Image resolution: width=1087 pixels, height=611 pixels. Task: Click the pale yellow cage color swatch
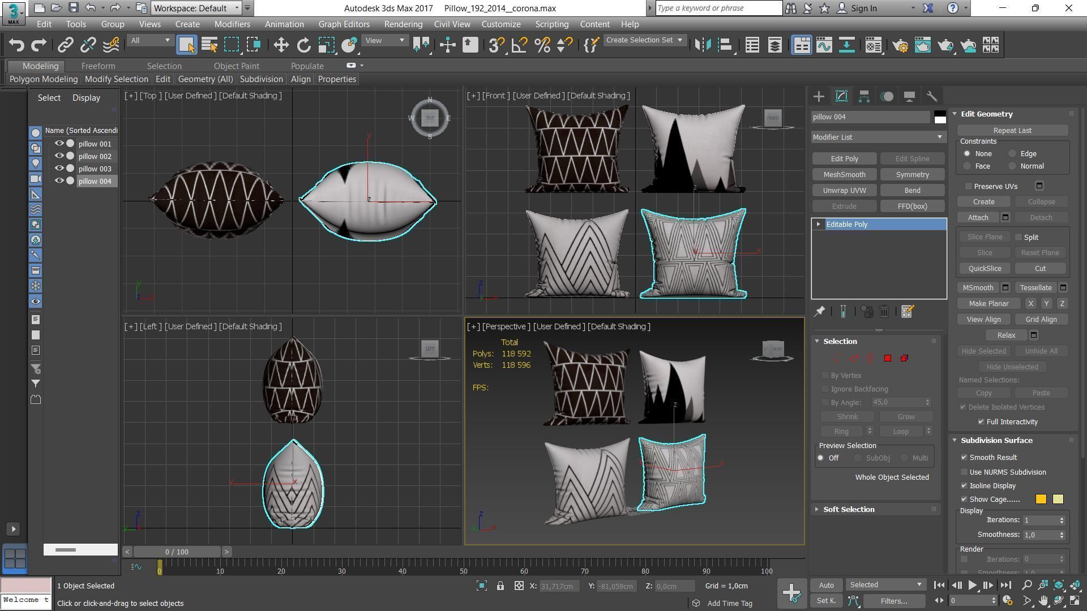[x=1058, y=499]
